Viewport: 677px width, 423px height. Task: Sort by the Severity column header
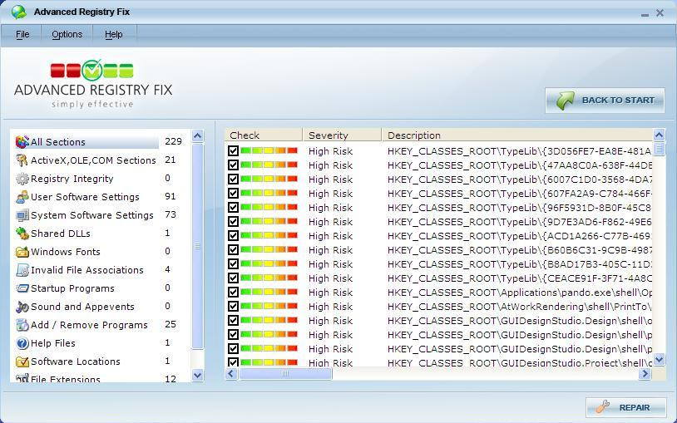coord(342,135)
